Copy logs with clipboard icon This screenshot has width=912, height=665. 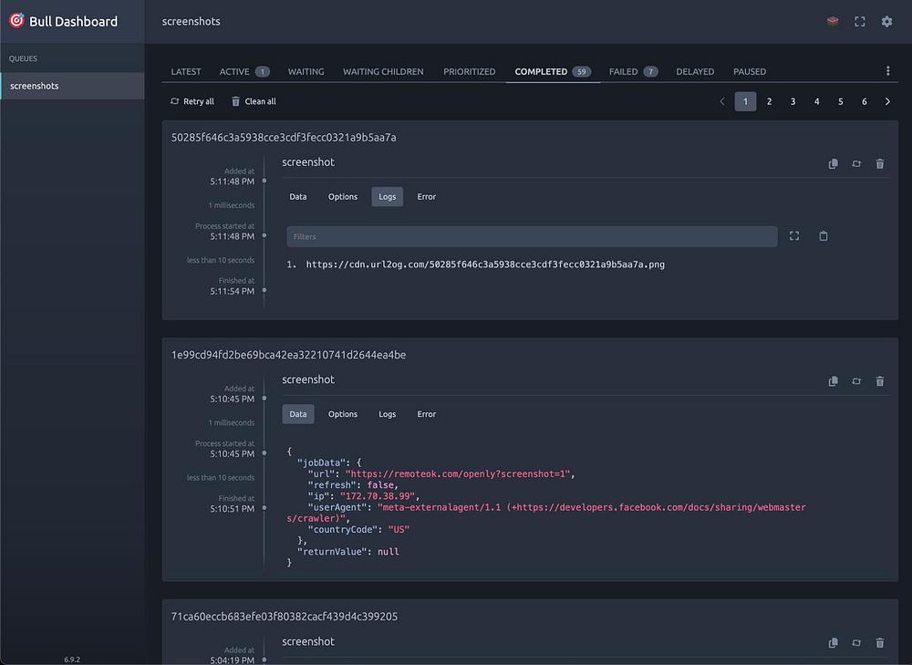pos(824,236)
